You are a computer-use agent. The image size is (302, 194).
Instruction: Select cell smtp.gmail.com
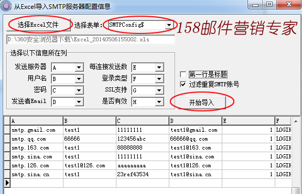point(37,130)
